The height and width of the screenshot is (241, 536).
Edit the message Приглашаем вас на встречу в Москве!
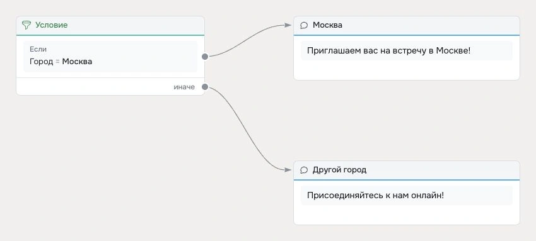point(407,51)
